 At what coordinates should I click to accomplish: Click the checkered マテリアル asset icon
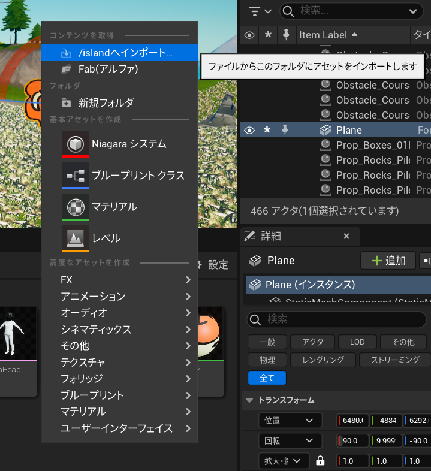pos(75,207)
